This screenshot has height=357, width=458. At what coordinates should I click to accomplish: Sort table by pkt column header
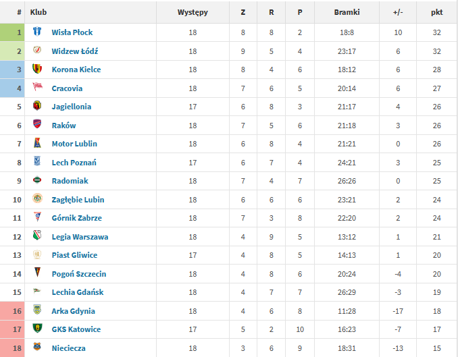[x=436, y=12]
